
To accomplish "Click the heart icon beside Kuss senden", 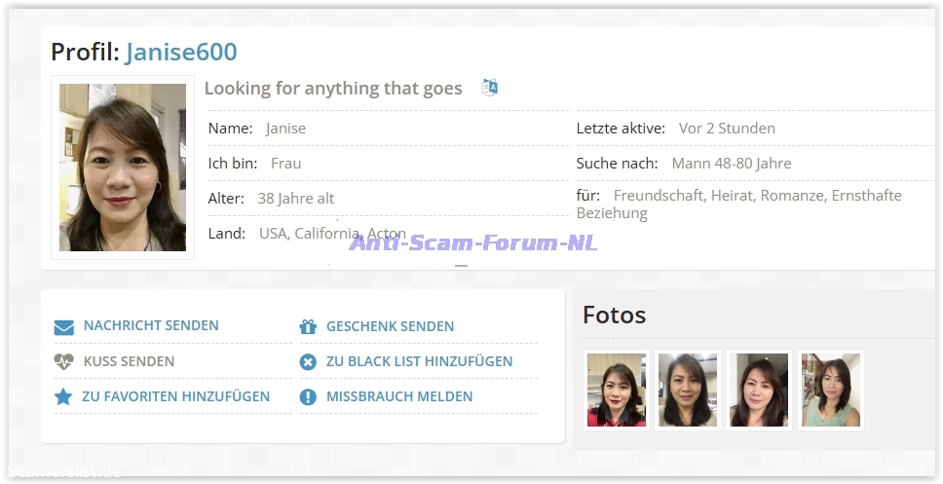I will tap(64, 362).
